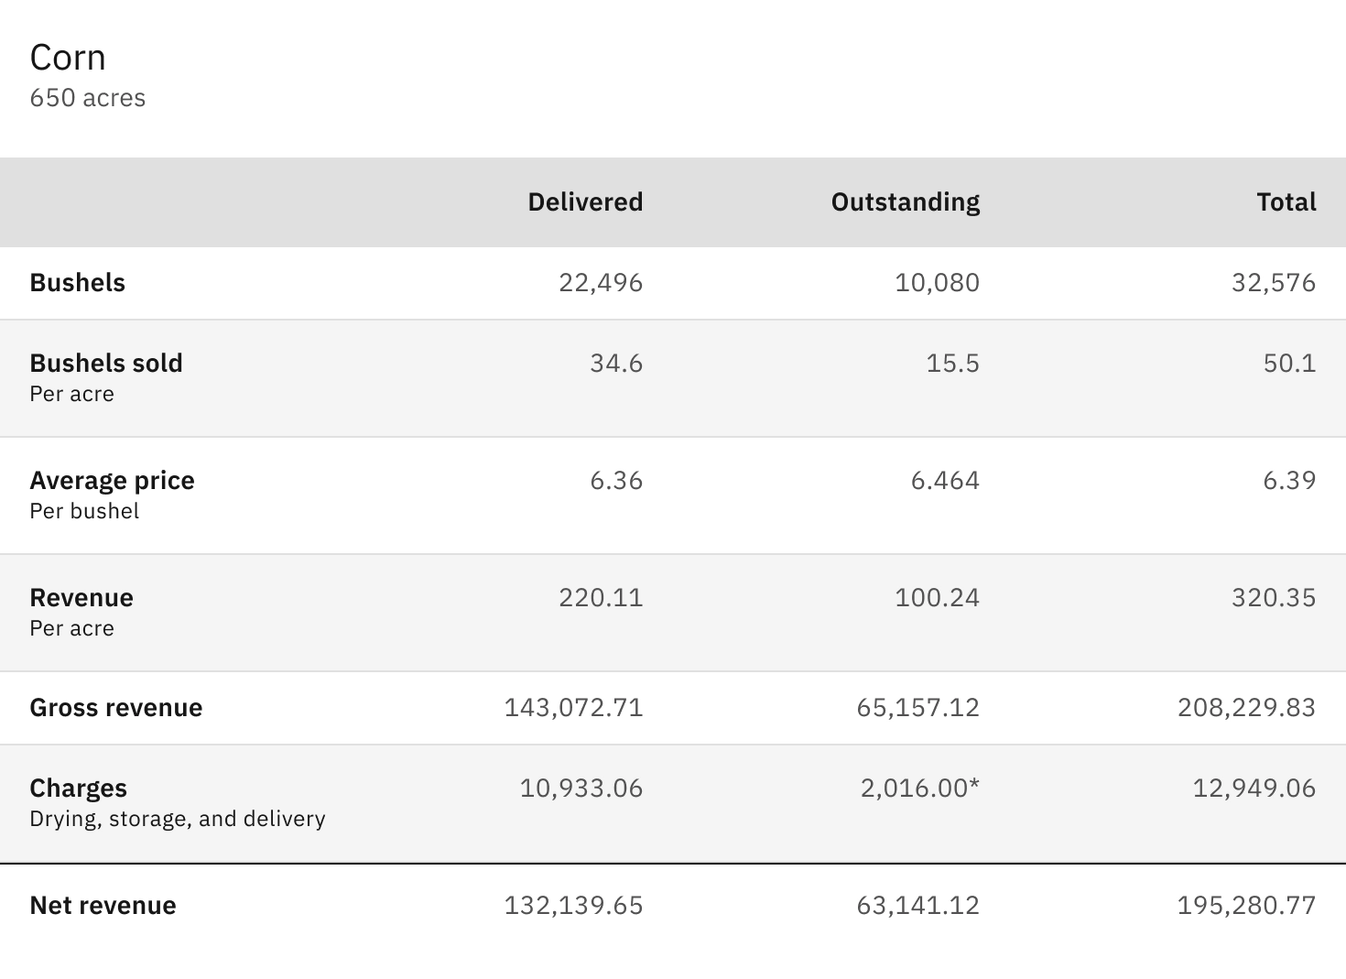The width and height of the screenshot is (1346, 979).
Task: Click total net revenue 195,280.77
Action: (1246, 906)
